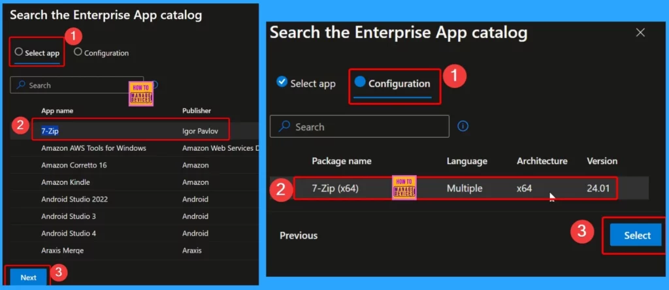The width and height of the screenshot is (669, 290).
Task: Sort by Publisher column header
Action: tap(197, 110)
